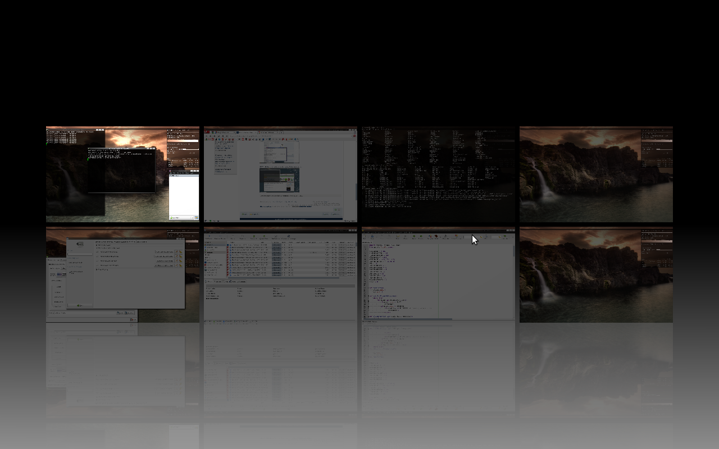
Task: Select the download manager table workspace
Action: point(280,275)
